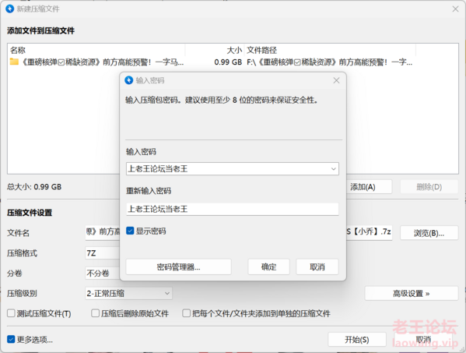Expand 高级设置 » options
Image resolution: width=466 pixels, height=353 pixels.
click(x=412, y=294)
